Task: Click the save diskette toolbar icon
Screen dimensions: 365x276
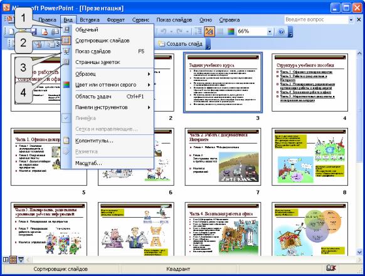Action: tap(34, 31)
